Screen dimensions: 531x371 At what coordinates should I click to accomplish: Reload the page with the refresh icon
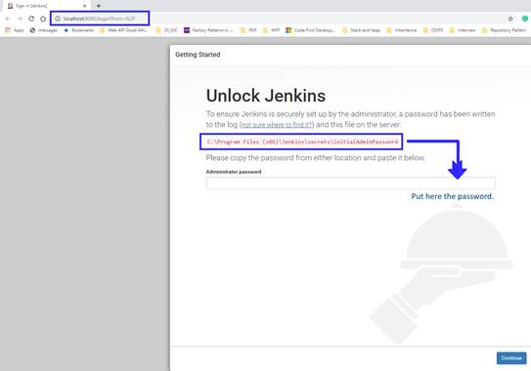tap(31, 19)
